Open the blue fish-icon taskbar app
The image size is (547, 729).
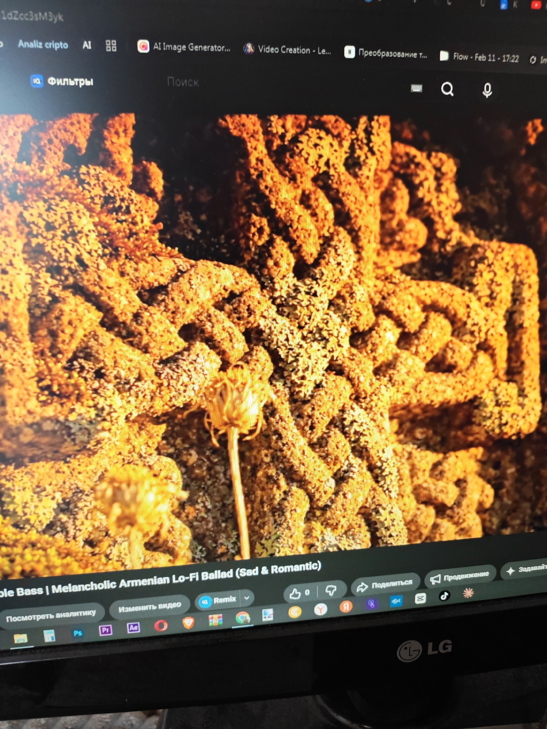click(x=396, y=601)
